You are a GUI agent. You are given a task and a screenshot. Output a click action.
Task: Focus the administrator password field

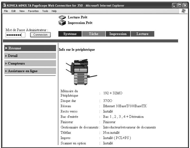[15, 35]
